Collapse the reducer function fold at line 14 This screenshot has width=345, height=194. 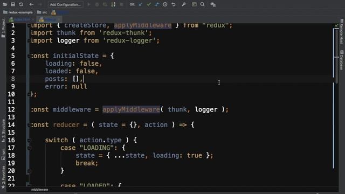[29, 125]
